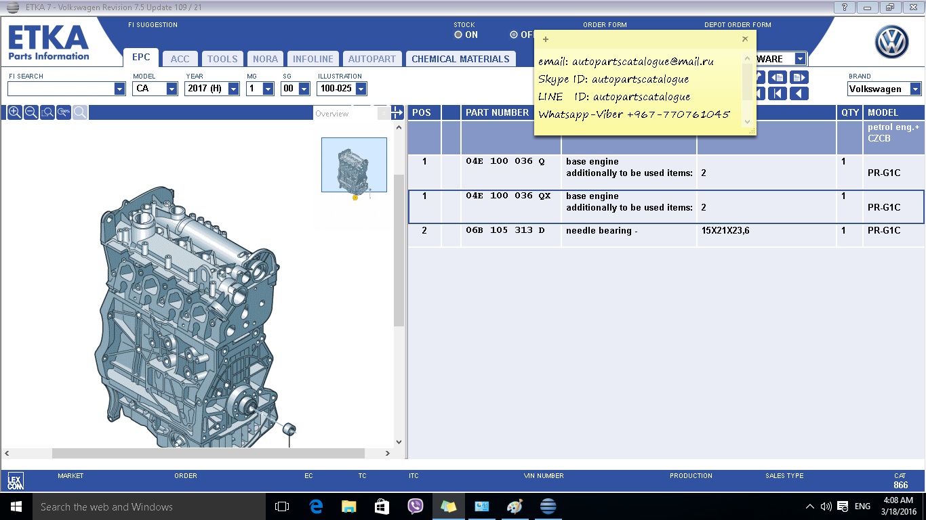The width and height of the screenshot is (926, 520).
Task: Open the volume control in tray
Action: pos(826,506)
